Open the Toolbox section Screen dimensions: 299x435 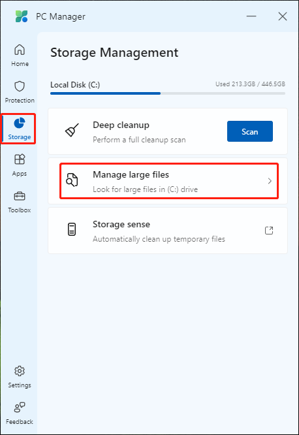click(20, 202)
